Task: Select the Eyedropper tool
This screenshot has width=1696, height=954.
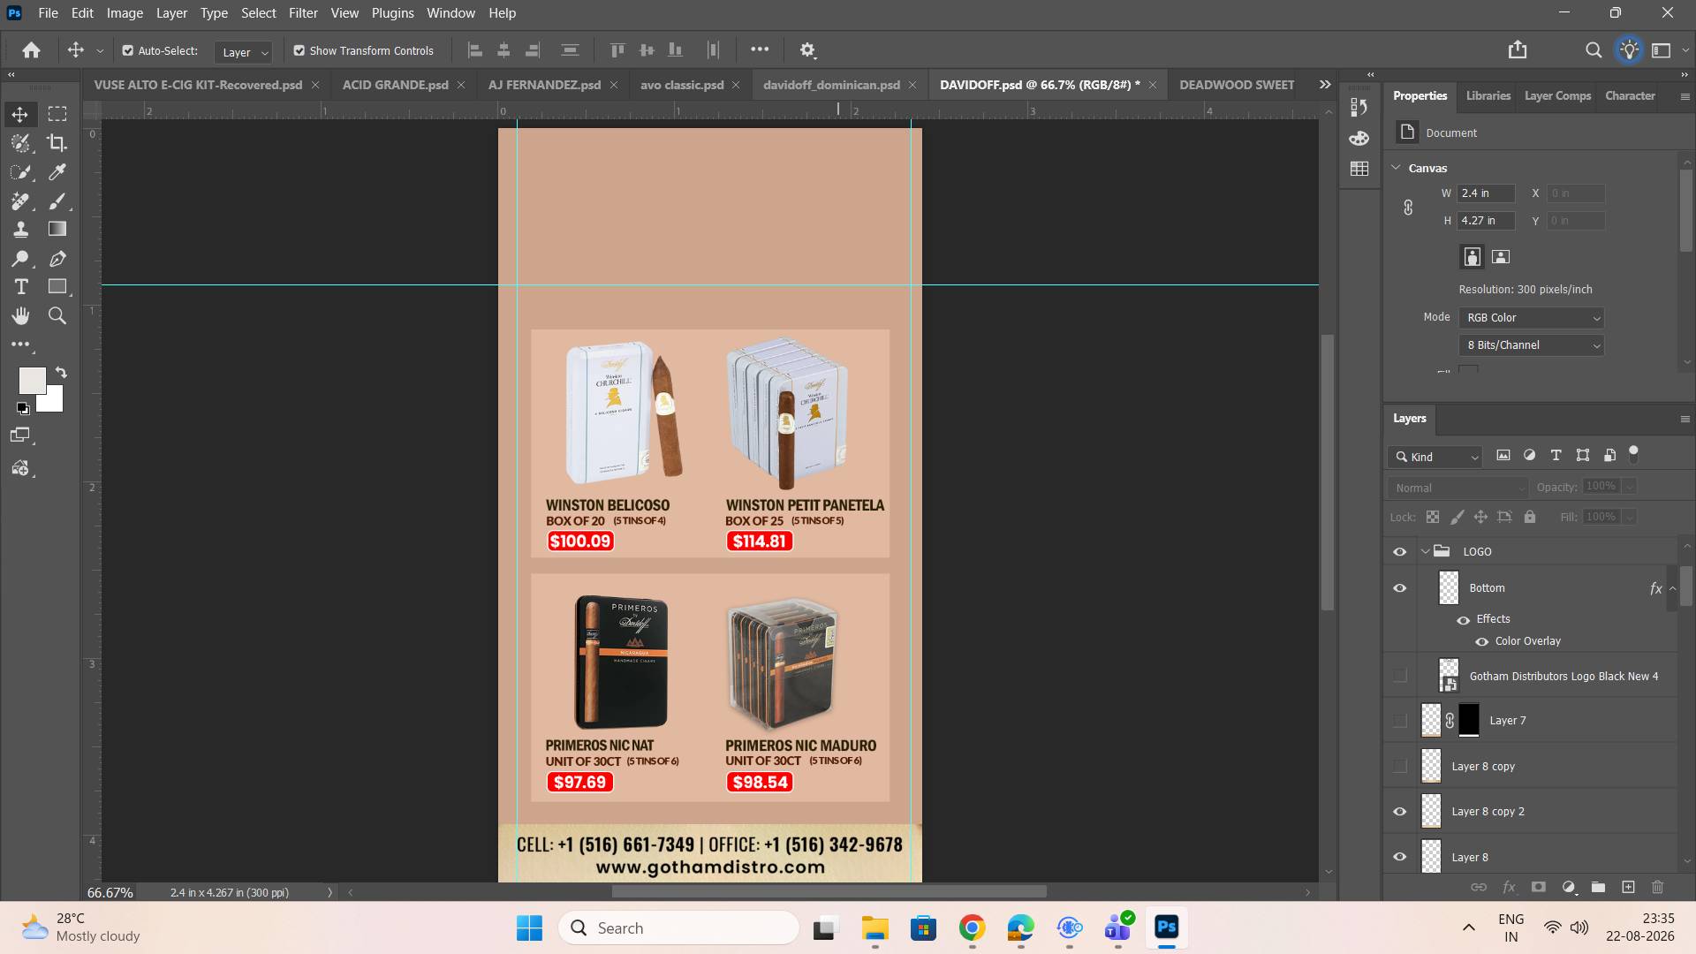Action: pos(57,172)
